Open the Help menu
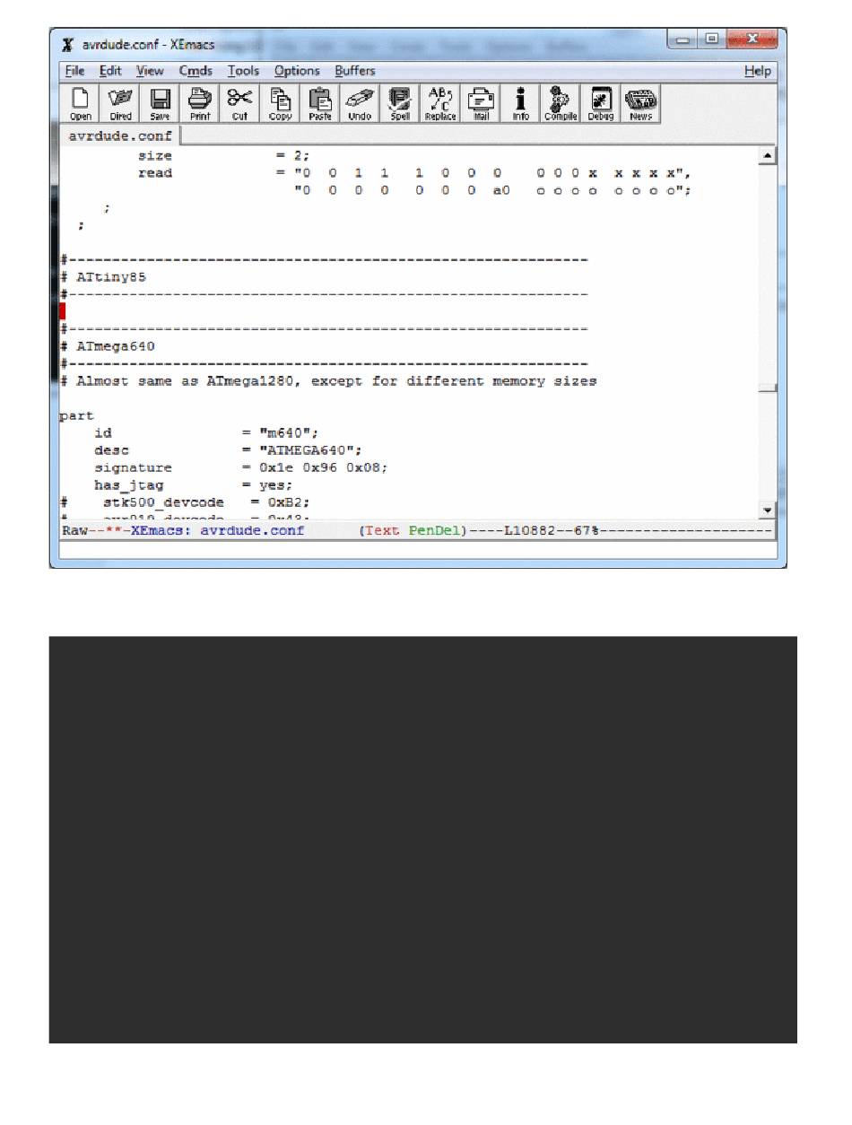This screenshot has height=1125, width=852. 757,71
